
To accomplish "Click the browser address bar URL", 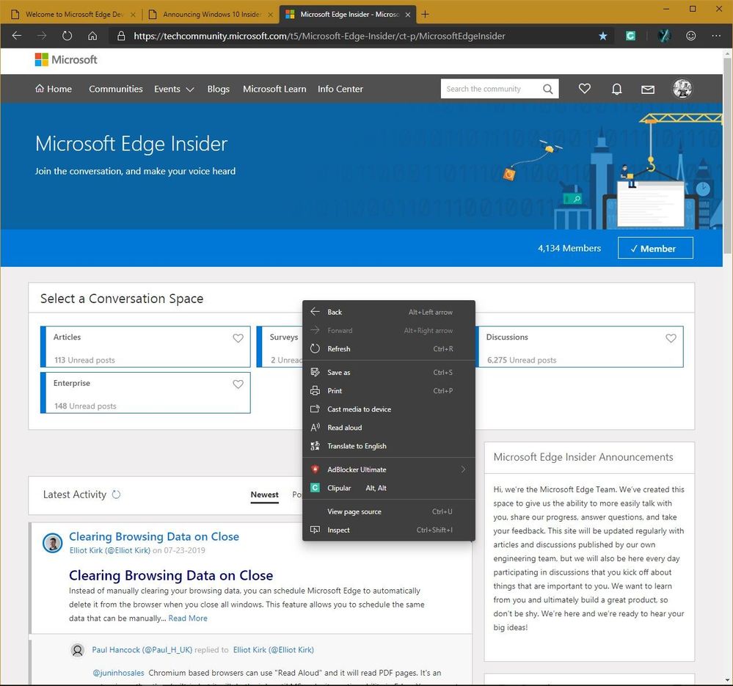I will (x=319, y=36).
